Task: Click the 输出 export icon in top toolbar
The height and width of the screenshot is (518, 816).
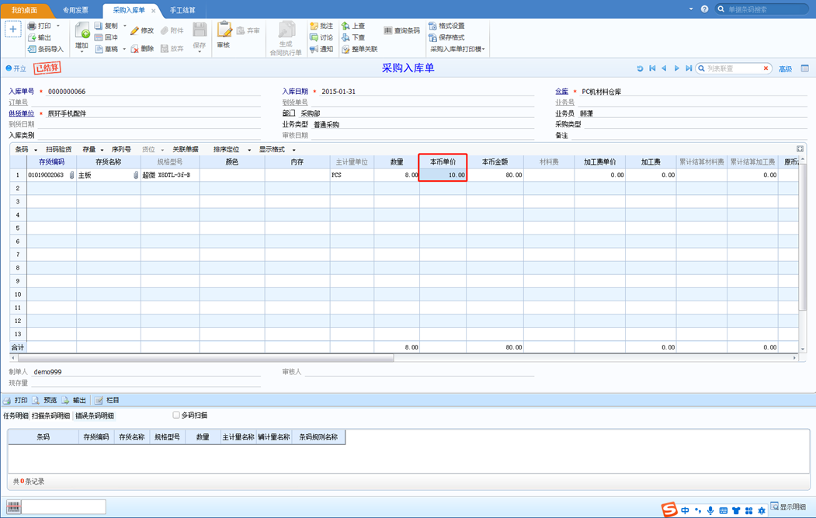Action: tap(33, 37)
